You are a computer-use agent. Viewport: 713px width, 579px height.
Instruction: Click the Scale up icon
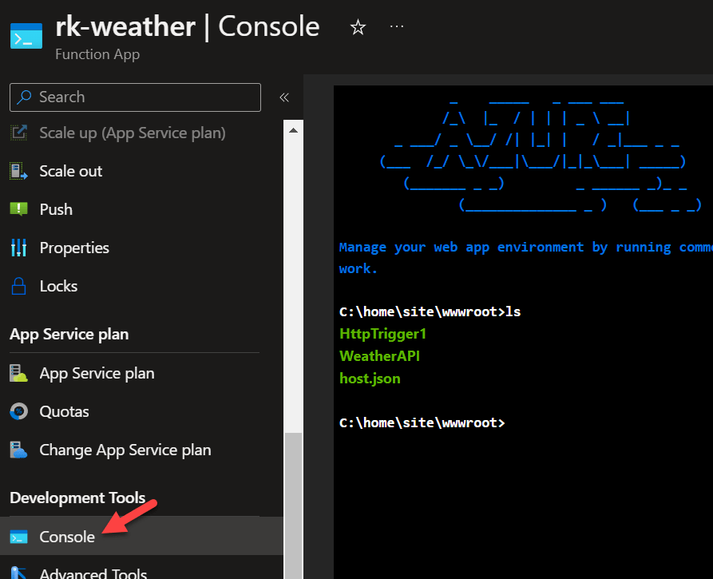(x=18, y=133)
